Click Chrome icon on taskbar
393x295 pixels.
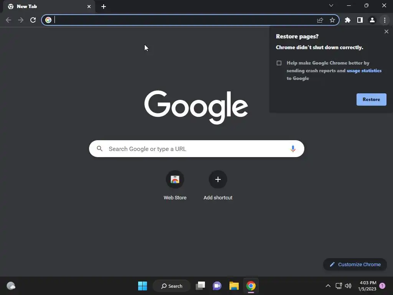click(x=251, y=286)
